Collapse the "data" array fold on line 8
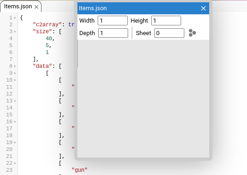 (x=15, y=66)
